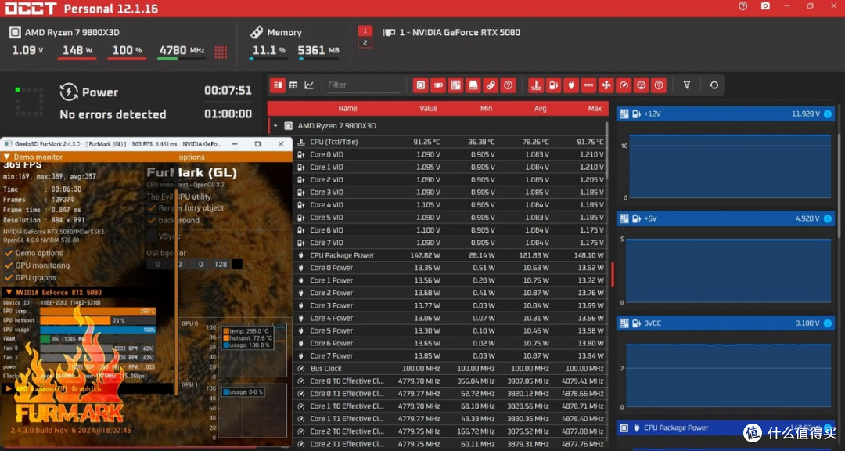Viewport: 845px width, 451px height.
Task: Sort sensors by the Name column
Action: (347, 108)
